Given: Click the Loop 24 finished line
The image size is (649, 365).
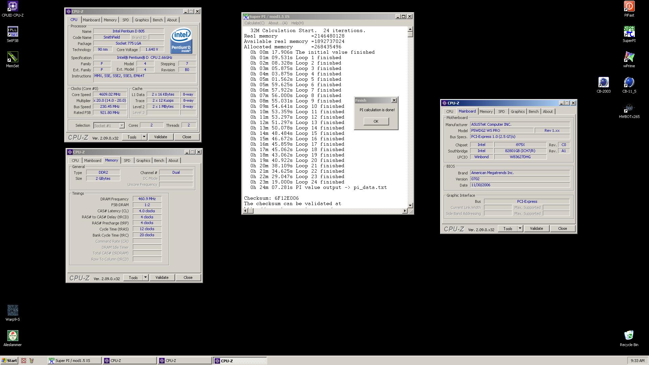Looking at the screenshot, I should click(297, 182).
